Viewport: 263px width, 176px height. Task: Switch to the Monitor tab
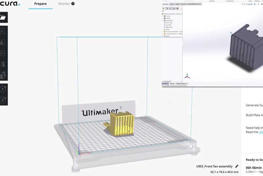click(x=64, y=4)
